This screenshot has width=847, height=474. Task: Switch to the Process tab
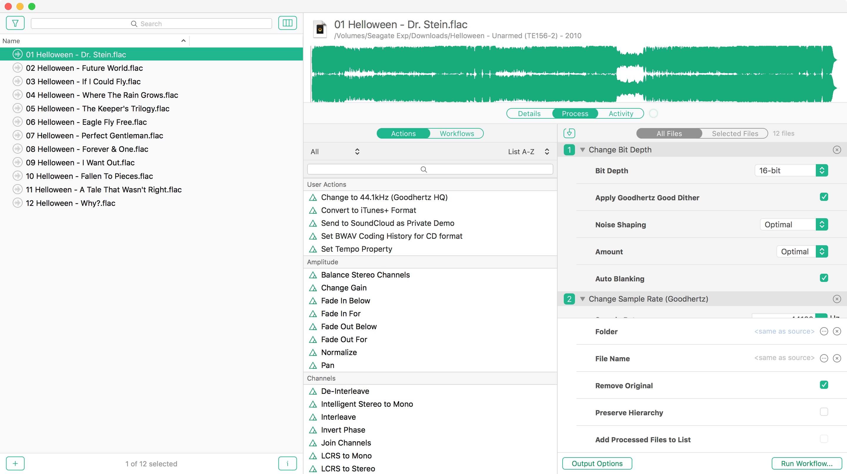pos(575,114)
